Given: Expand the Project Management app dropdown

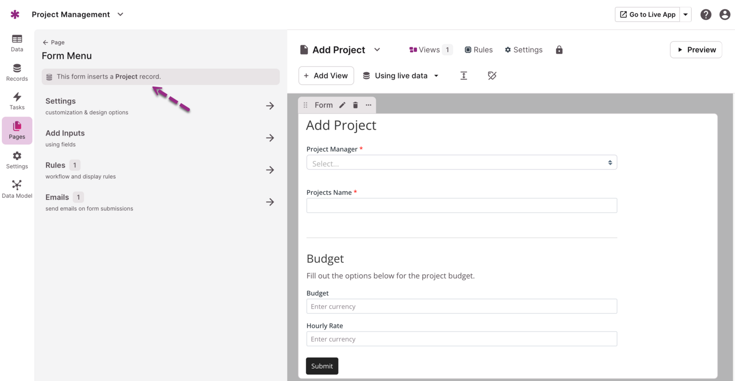Looking at the screenshot, I should [x=121, y=15].
